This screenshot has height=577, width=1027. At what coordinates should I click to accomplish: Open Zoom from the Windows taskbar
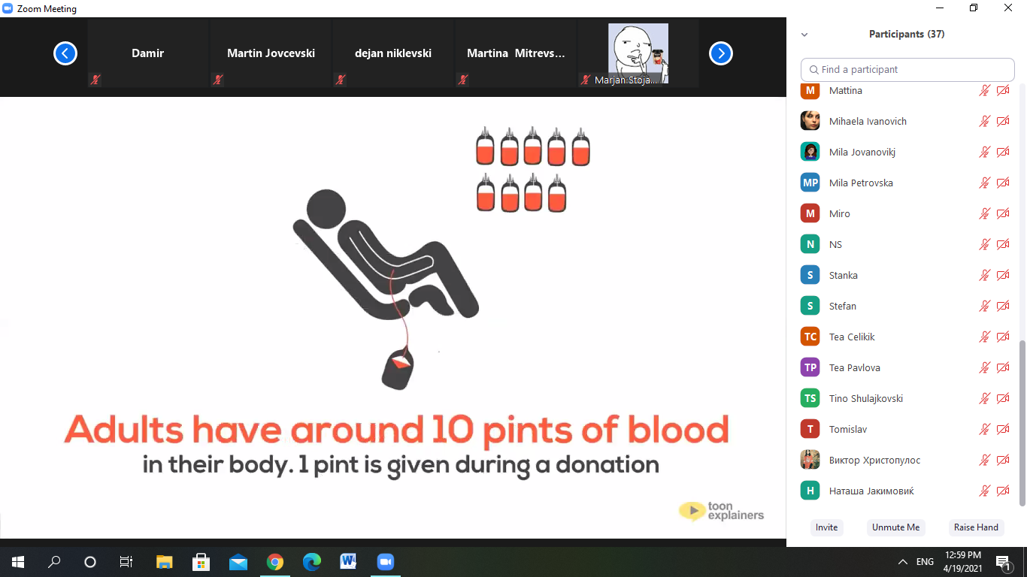[385, 561]
